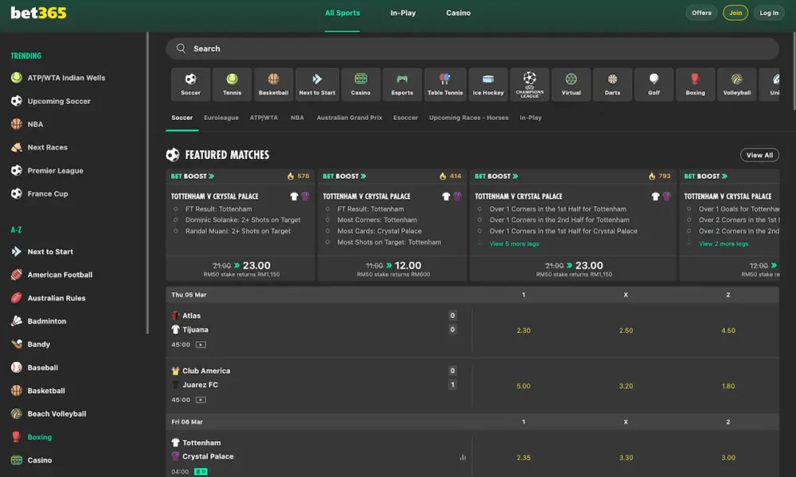The height and width of the screenshot is (477, 796).
Task: Open the Ice Hockey tile
Action: pos(489,84)
